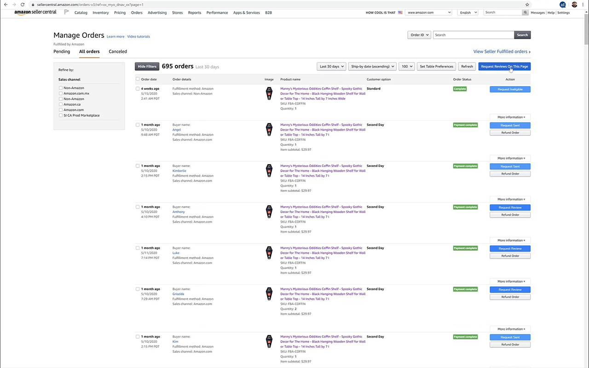Open View Seller Fulfilled orders link
The image size is (589, 368).
500,52
